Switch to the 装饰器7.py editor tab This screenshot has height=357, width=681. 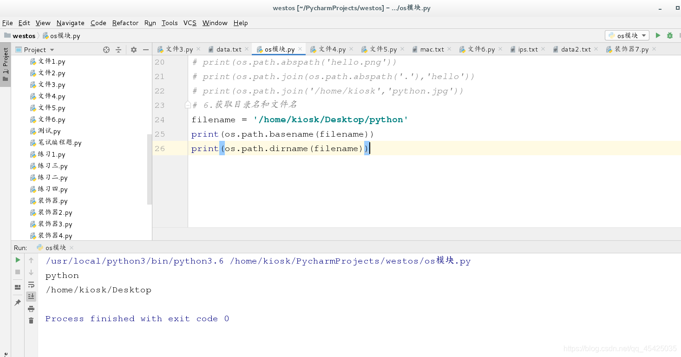click(x=632, y=49)
